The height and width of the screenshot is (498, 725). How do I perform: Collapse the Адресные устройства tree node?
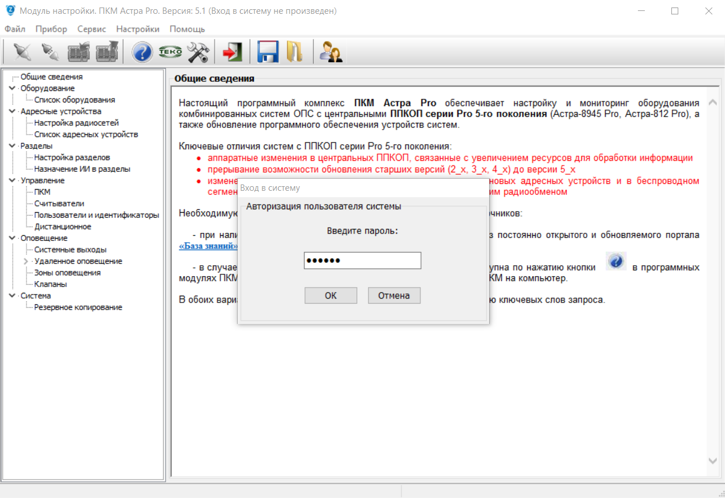point(12,111)
